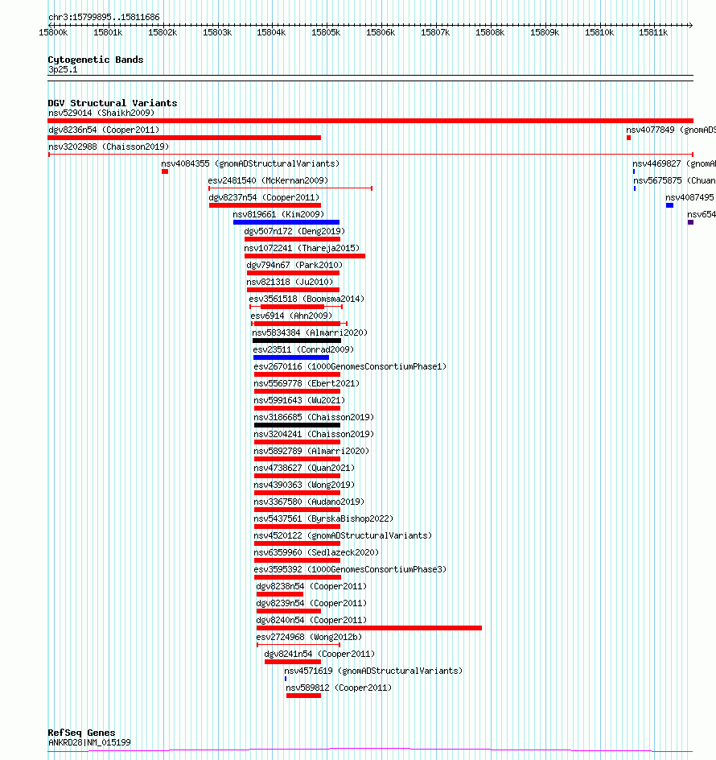Open nsv4469827 variant label at right
Image resolution: width=716 pixels, height=760 pixels.
point(674,163)
